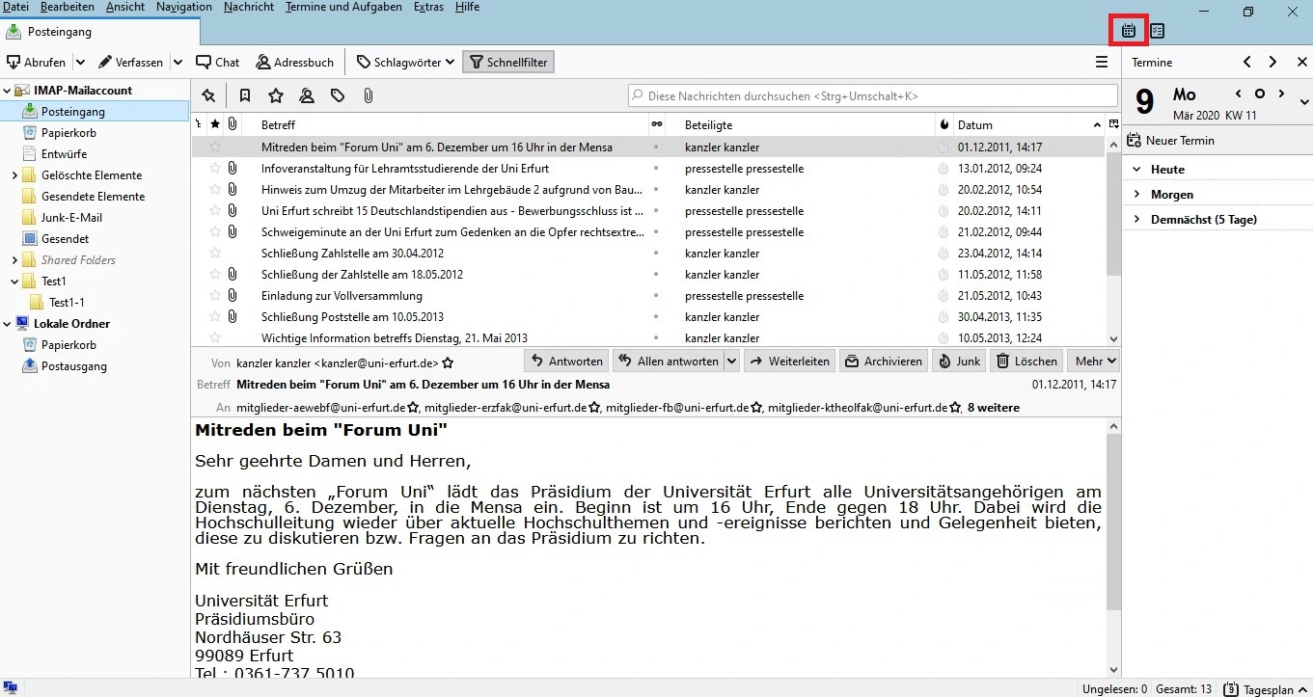Click the Weiterleiten button

coord(790,361)
